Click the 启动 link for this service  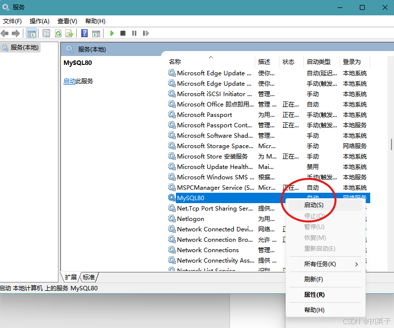click(69, 81)
